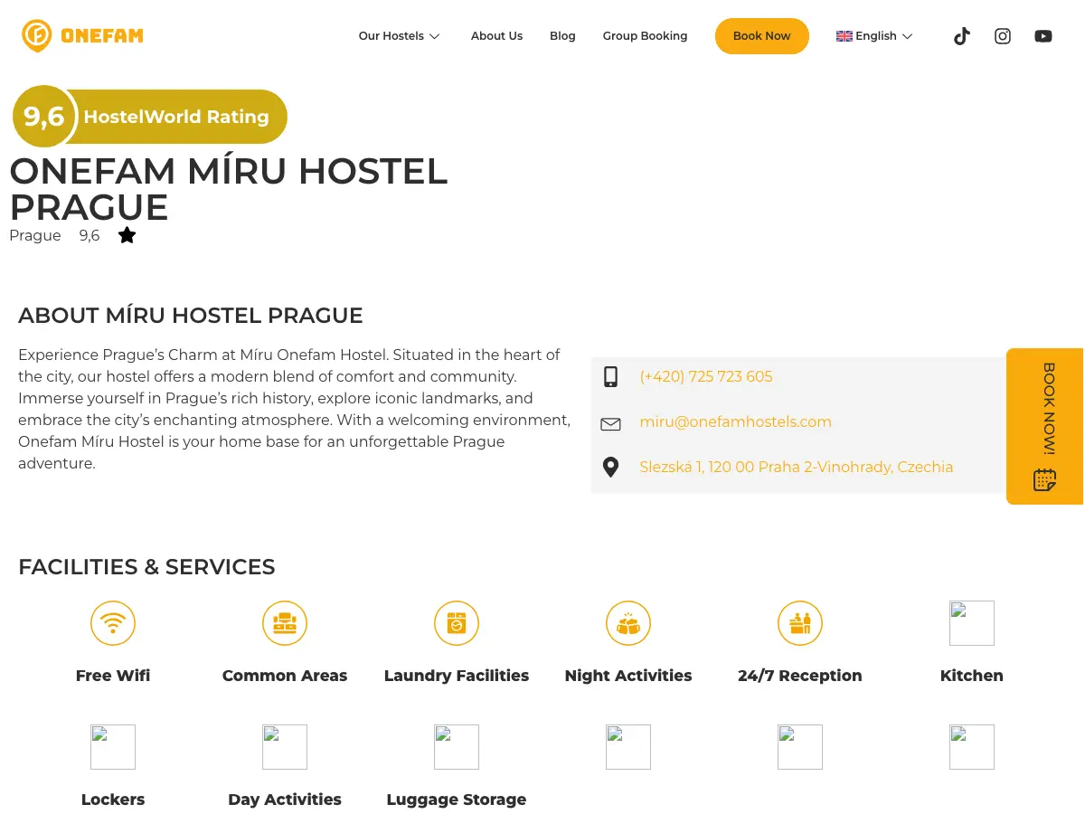Click the HostelWorld Rating badge label
This screenshot has width=1085, height=814.
coord(176,117)
